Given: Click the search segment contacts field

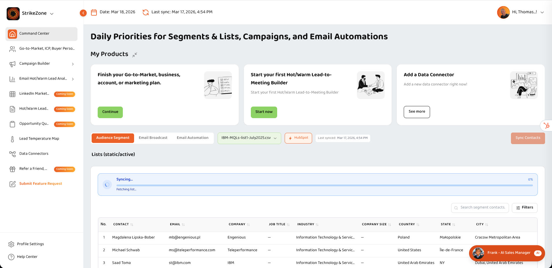Looking at the screenshot, I should [x=483, y=208].
